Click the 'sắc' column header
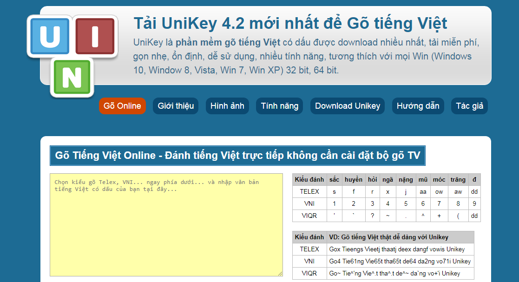 [x=334, y=180]
